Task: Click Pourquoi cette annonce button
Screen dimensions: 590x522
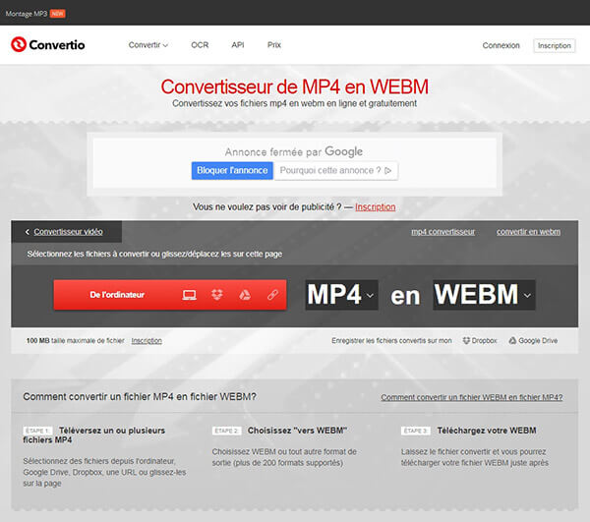Action: click(x=335, y=171)
